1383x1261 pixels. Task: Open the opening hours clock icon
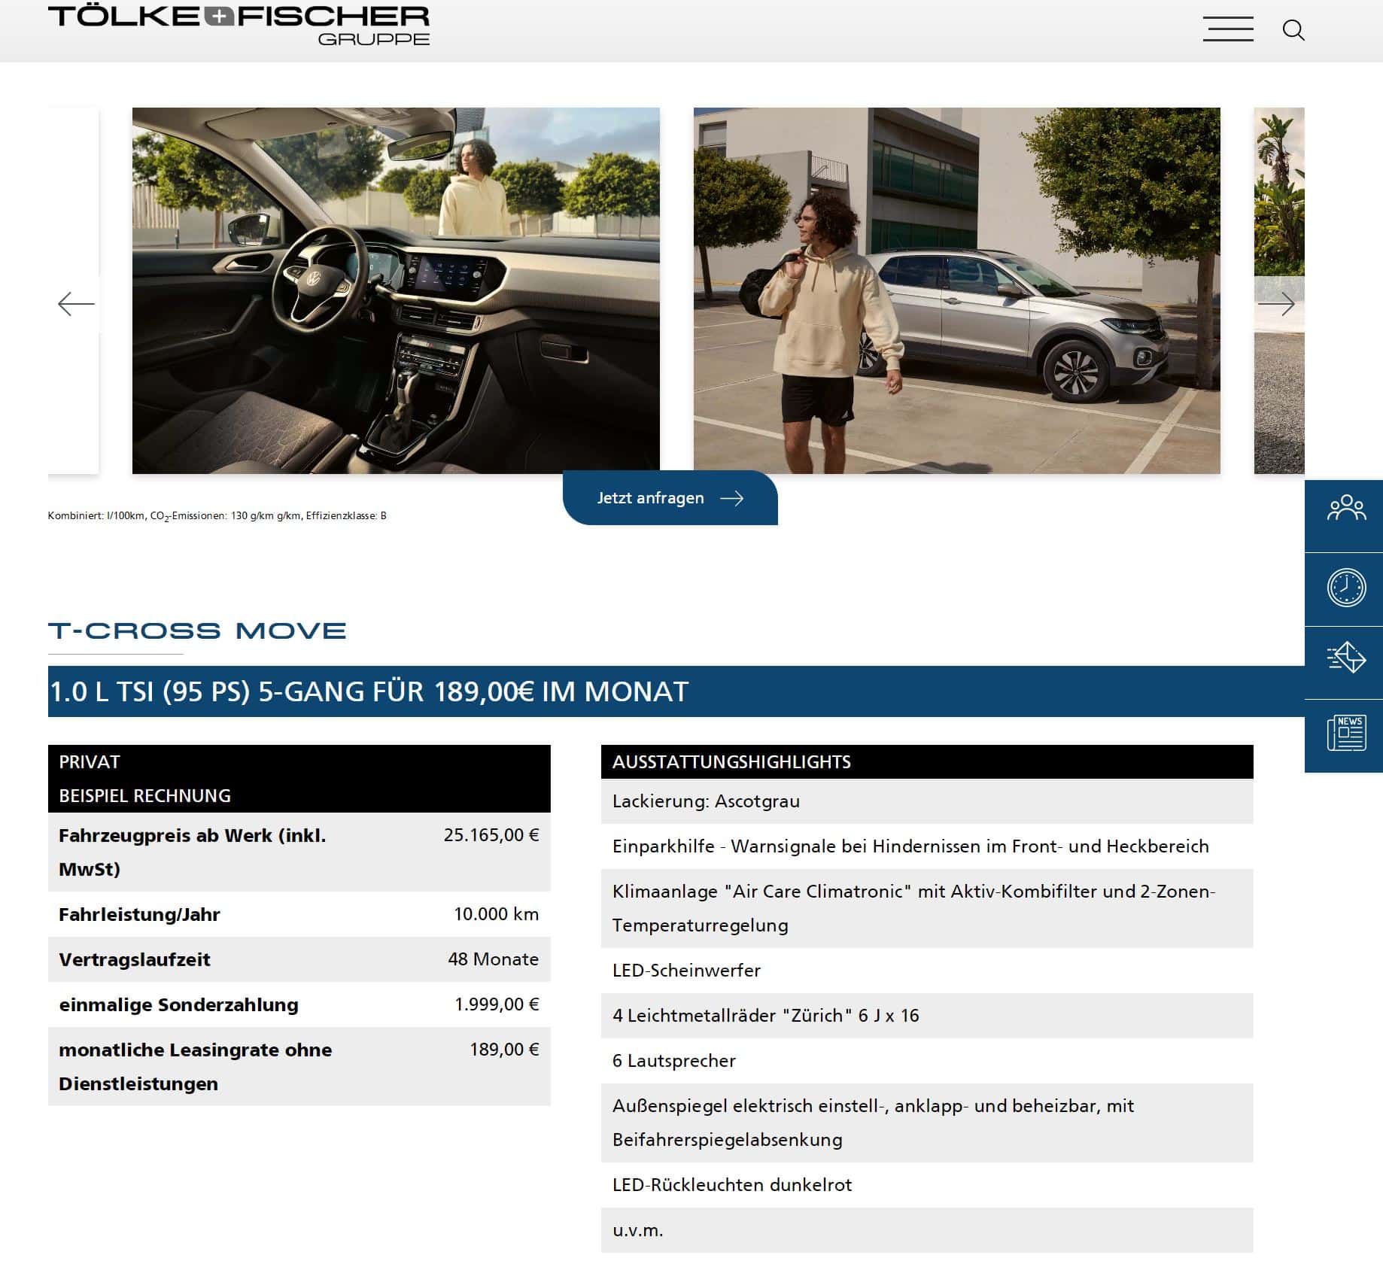point(1345,588)
